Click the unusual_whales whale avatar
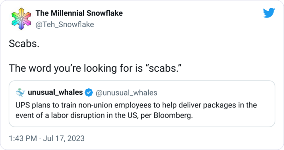Image resolution: width=284 pixels, height=150 pixels. 20,93
